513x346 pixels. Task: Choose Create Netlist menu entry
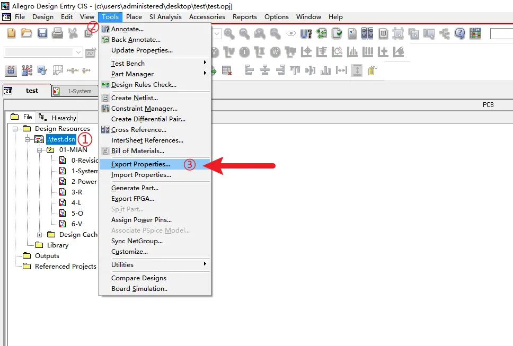coord(154,98)
